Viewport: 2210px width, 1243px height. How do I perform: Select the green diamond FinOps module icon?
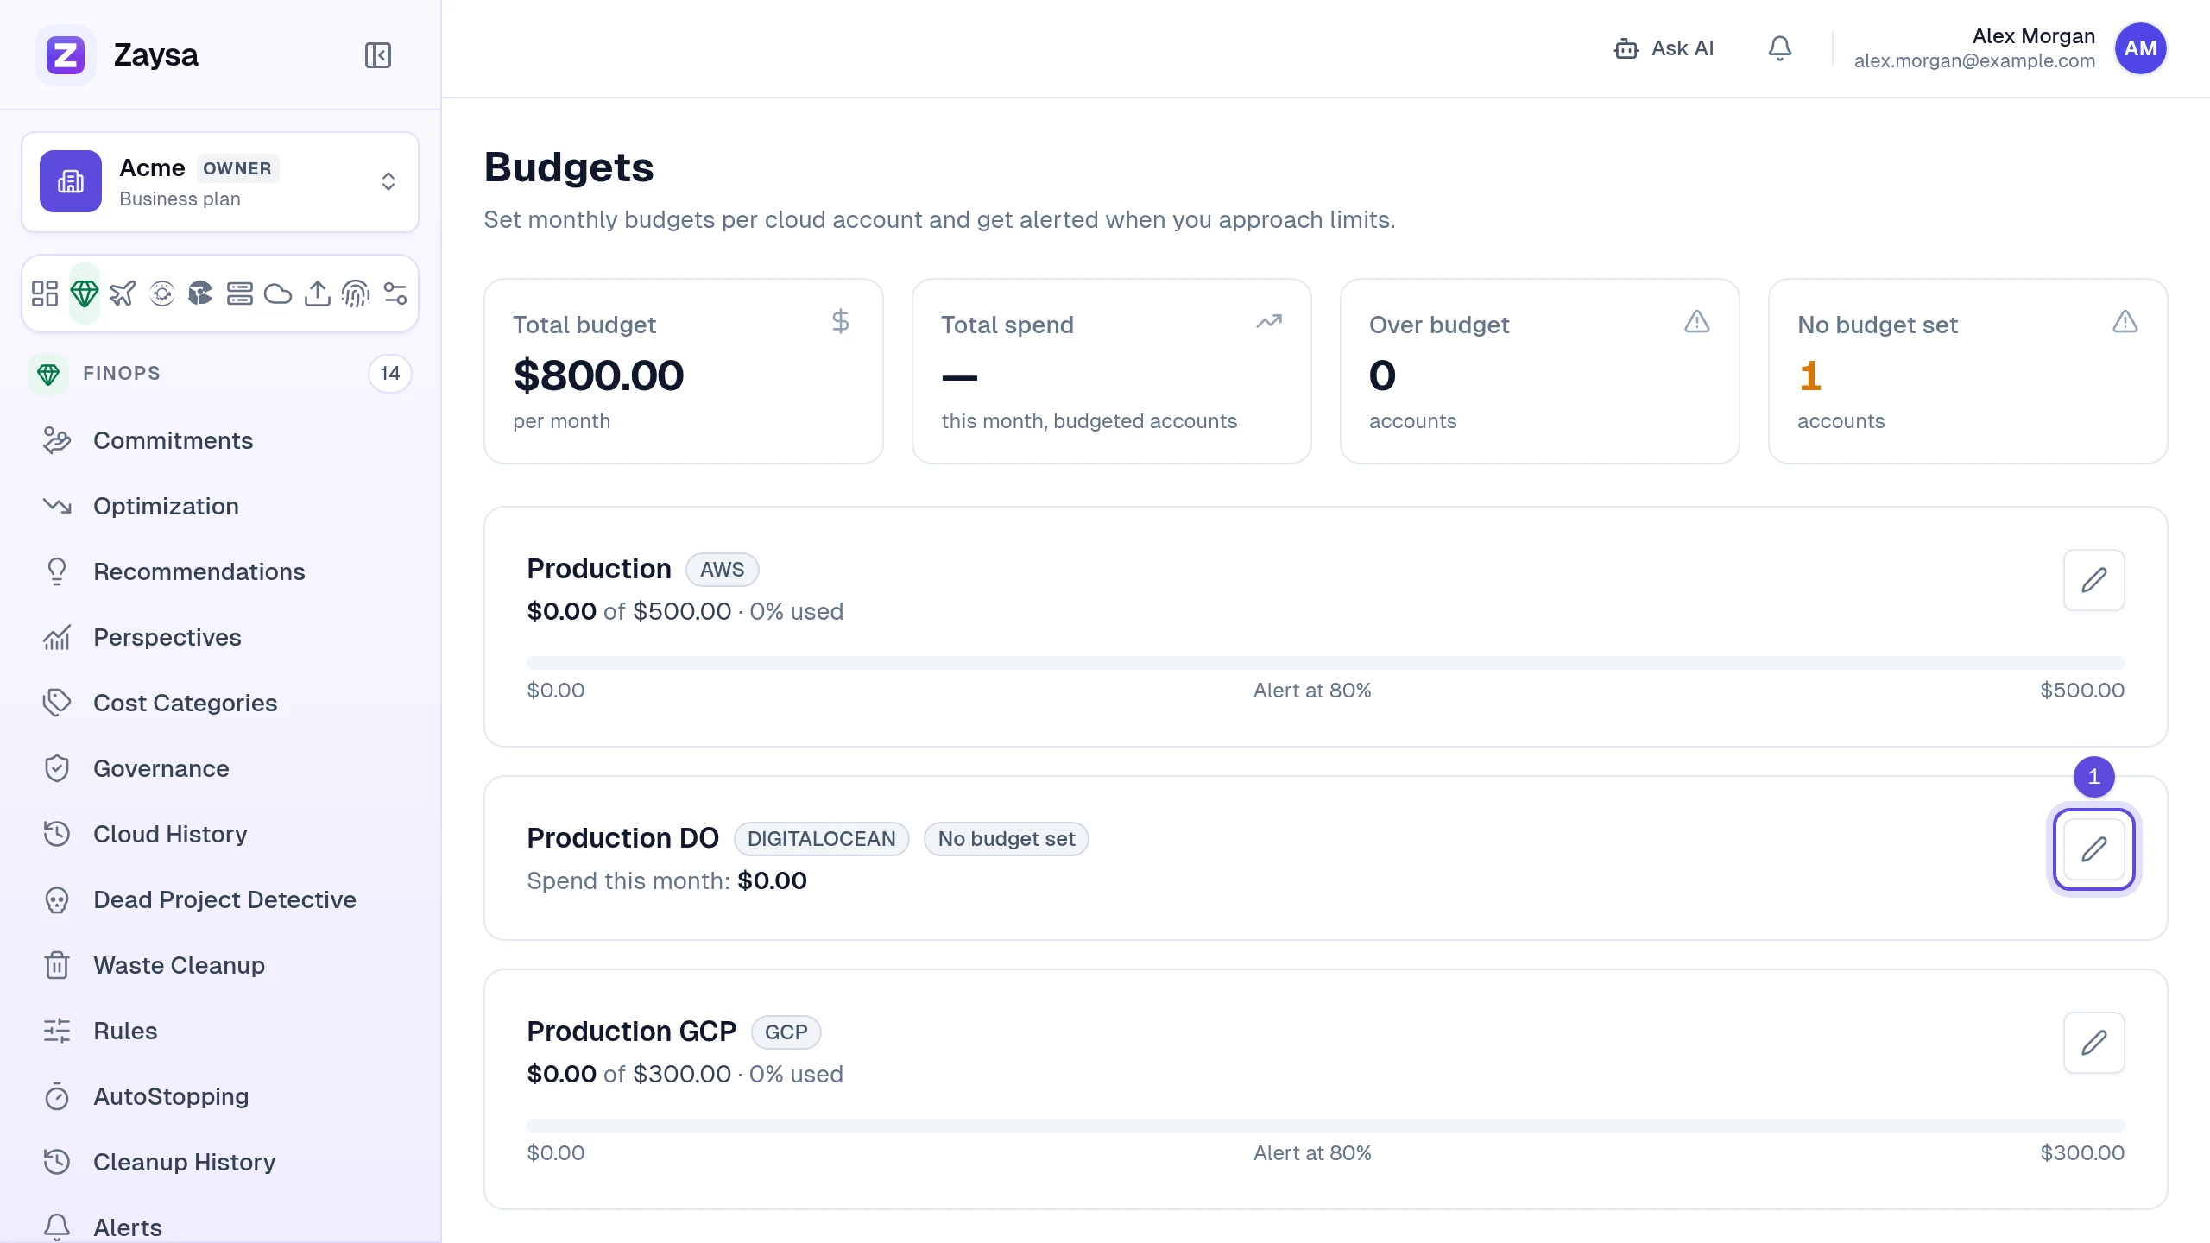(85, 293)
